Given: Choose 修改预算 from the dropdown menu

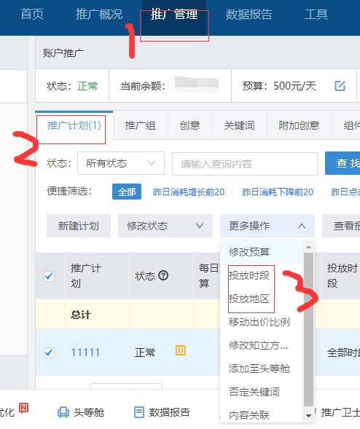Looking at the screenshot, I should click(x=261, y=252).
